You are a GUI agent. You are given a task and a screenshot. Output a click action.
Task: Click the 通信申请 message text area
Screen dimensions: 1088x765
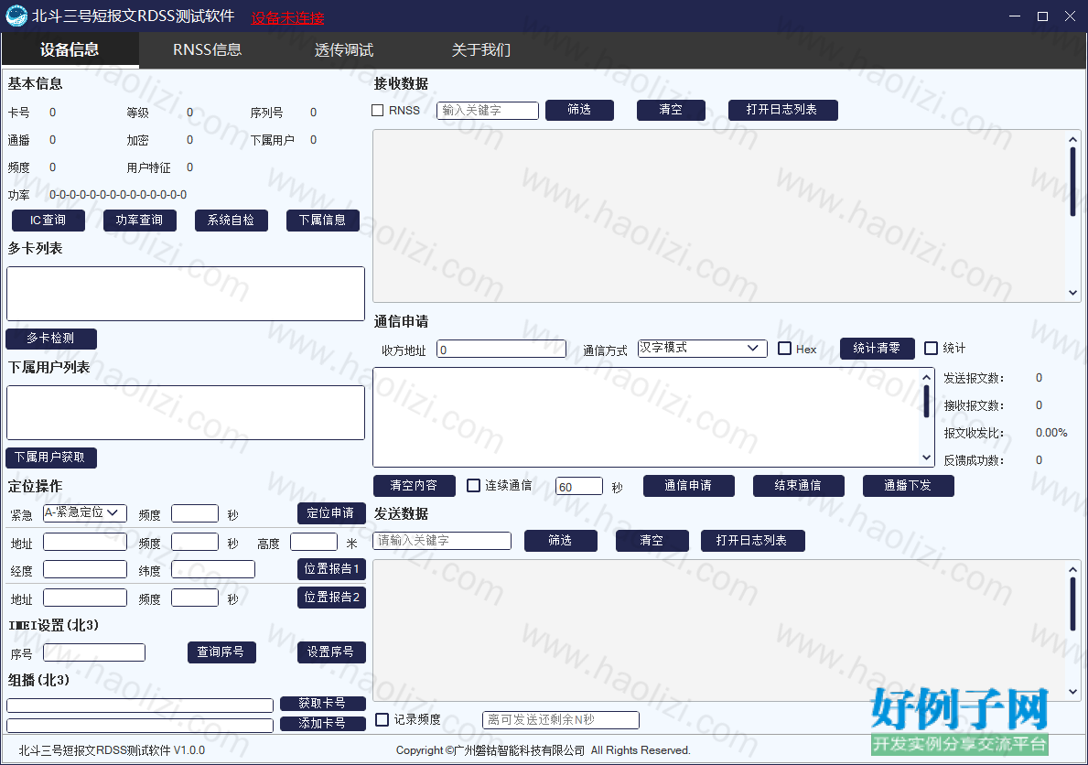[646, 417]
